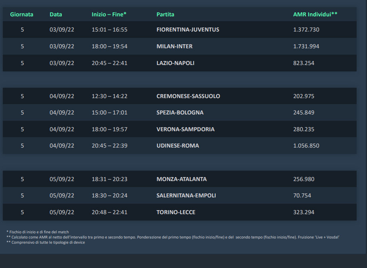Click the footnote "Comprensivo di tutte le tipologie di device"
Screen dimensions: 367x268
pos(46,242)
